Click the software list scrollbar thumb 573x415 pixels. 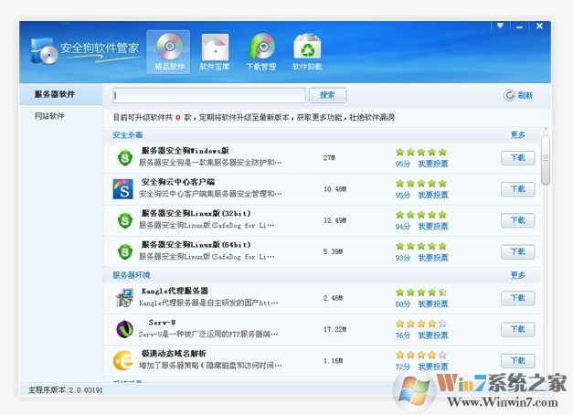(546, 160)
